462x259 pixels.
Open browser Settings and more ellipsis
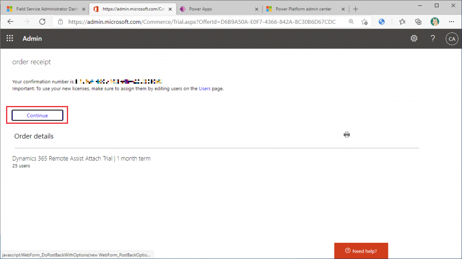(x=451, y=22)
